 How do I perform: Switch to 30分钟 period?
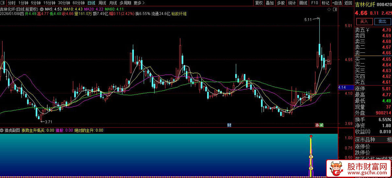pos(64,3)
